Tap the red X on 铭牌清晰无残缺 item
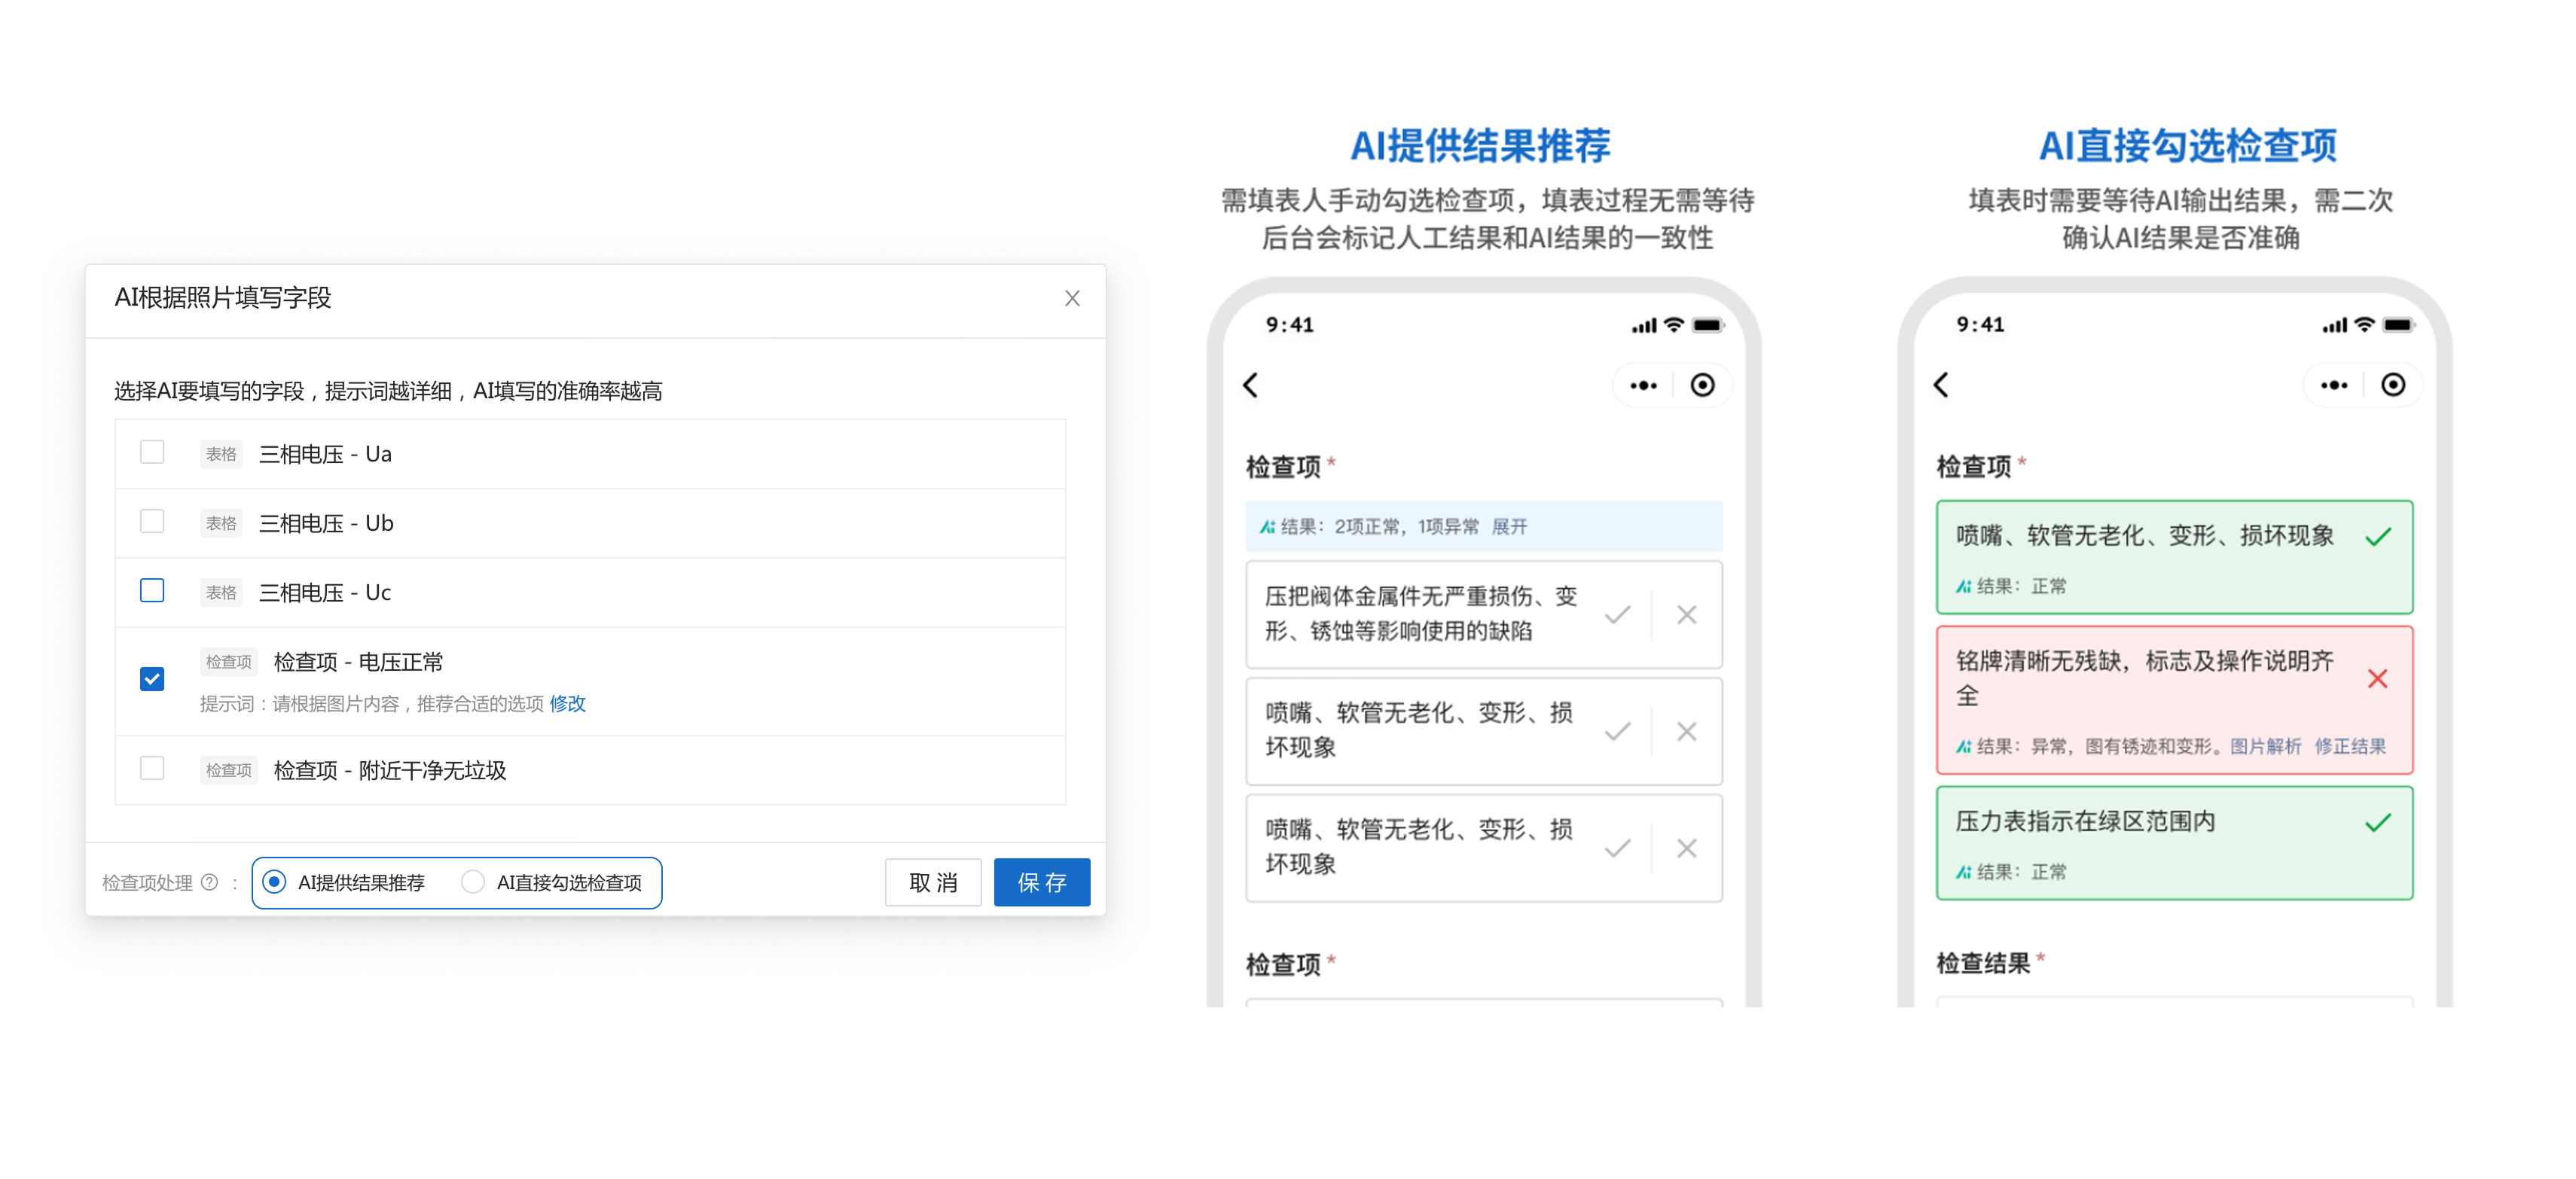The height and width of the screenshot is (1179, 2576). [2378, 679]
